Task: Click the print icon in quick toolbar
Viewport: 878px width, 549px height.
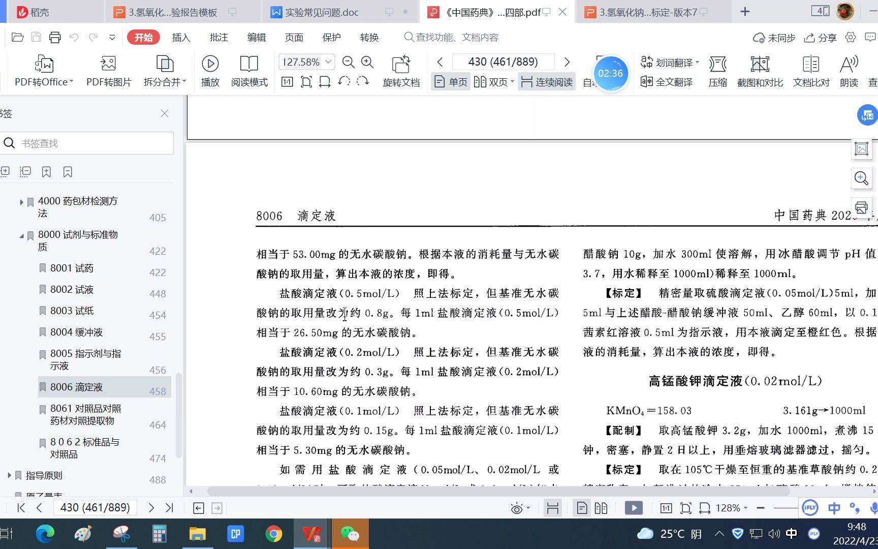Action: click(55, 37)
